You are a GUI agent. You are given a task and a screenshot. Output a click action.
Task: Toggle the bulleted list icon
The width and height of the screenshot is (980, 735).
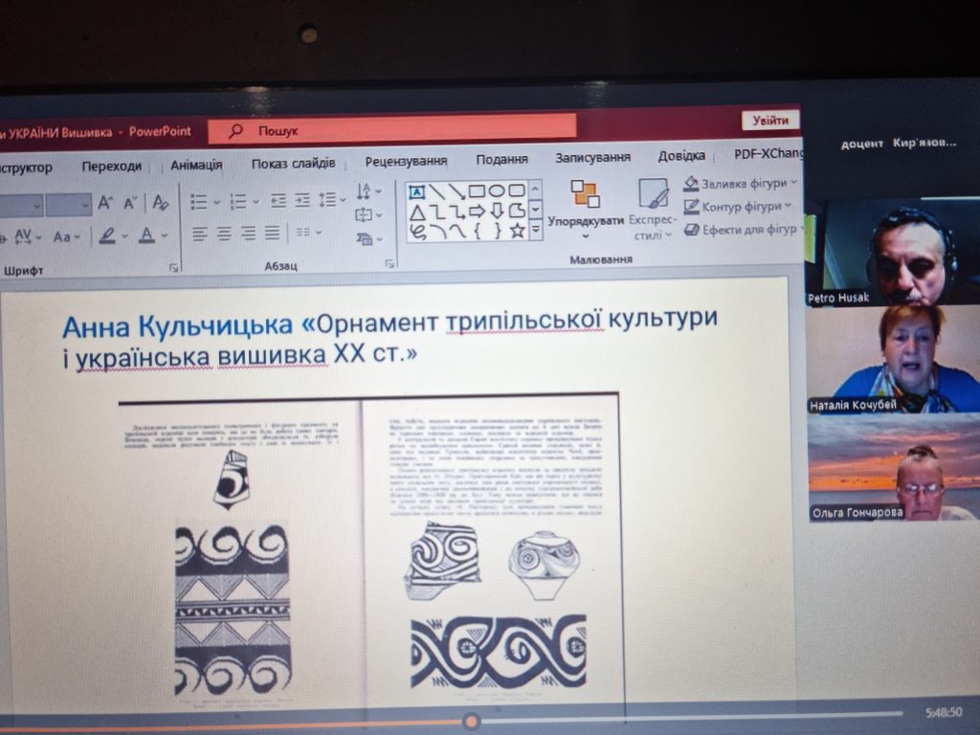click(199, 202)
